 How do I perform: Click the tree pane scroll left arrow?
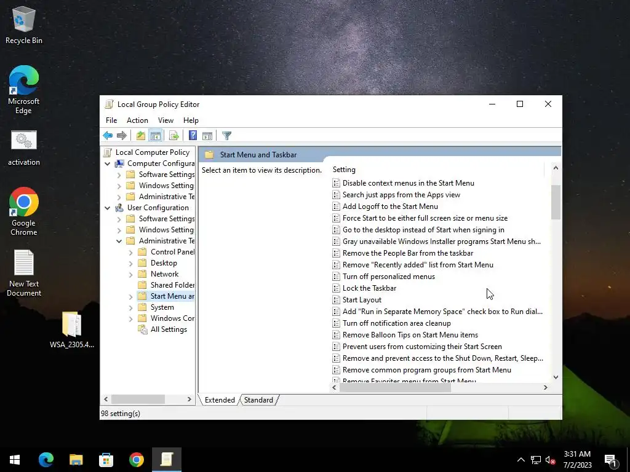pos(106,399)
